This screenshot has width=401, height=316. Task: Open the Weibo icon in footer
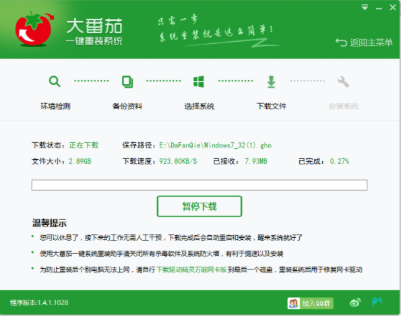pos(355,303)
